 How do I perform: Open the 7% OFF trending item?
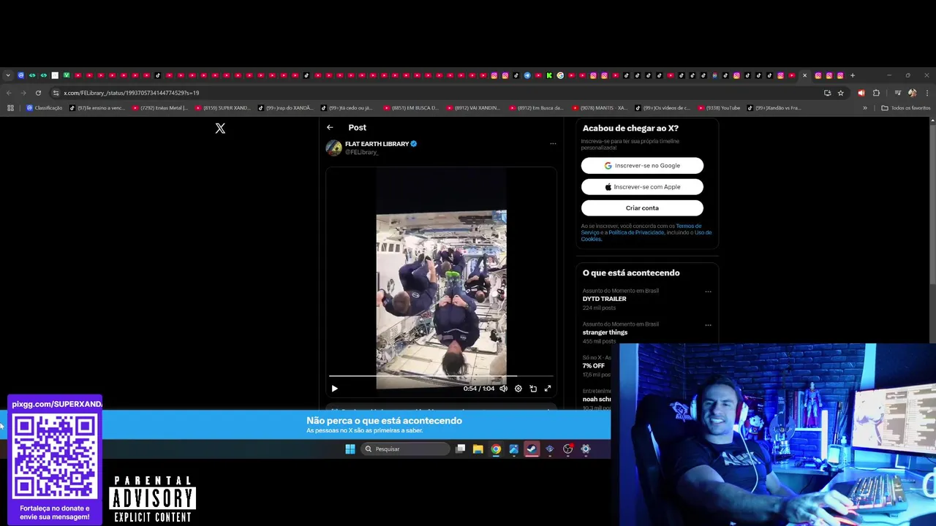click(x=594, y=366)
